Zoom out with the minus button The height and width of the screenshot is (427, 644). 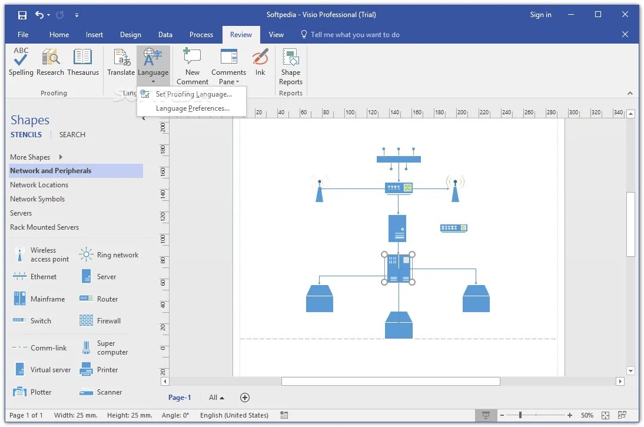coord(502,415)
